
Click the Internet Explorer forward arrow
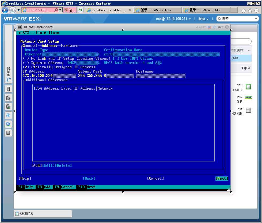13,10
